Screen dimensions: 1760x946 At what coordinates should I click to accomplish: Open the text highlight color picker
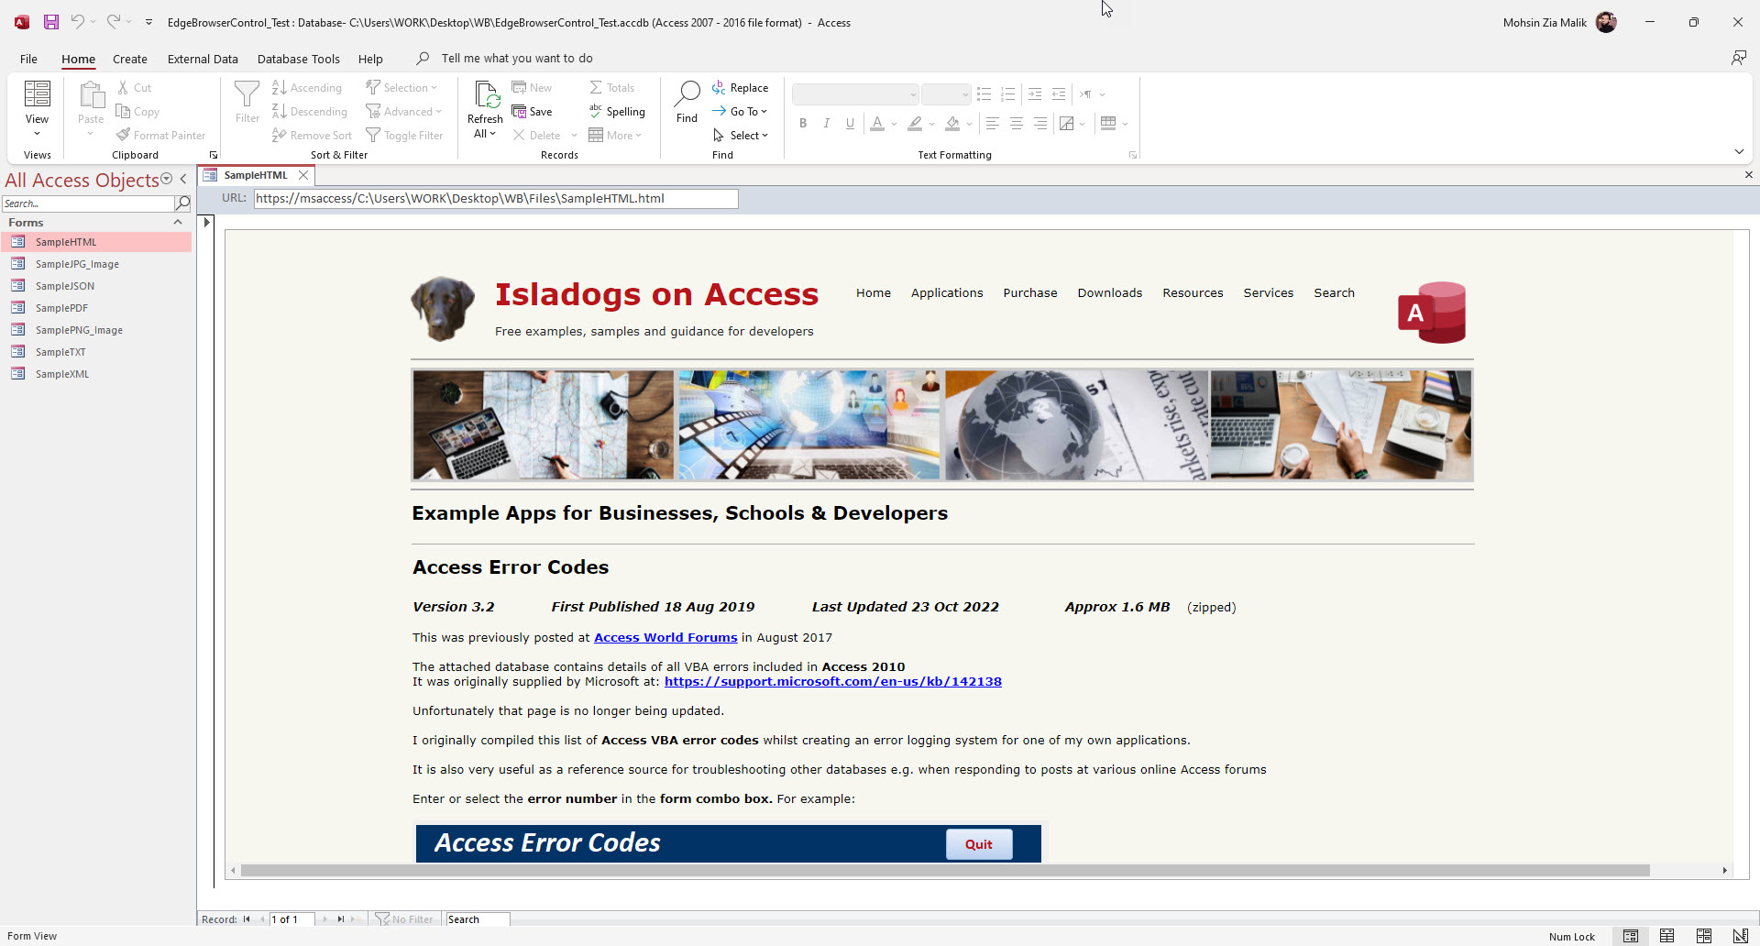click(x=932, y=124)
